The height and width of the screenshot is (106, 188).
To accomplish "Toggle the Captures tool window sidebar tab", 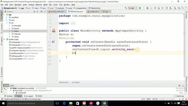I will point(1,41).
